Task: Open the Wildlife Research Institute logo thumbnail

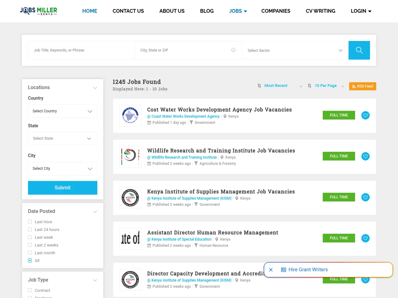Action: tap(130, 157)
